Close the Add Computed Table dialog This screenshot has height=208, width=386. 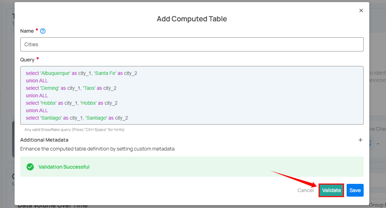click(x=361, y=10)
